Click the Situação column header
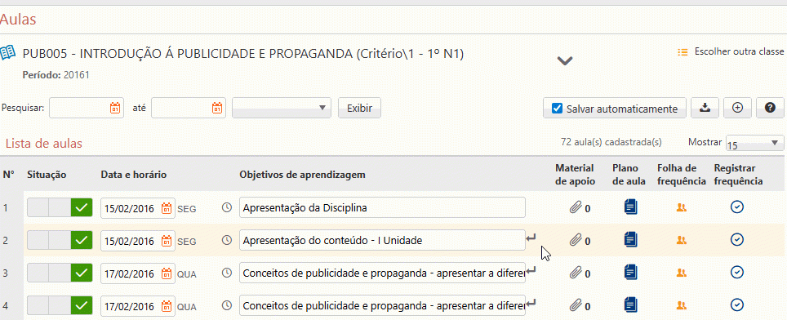Screen dimensions: 787x320 (x=47, y=175)
